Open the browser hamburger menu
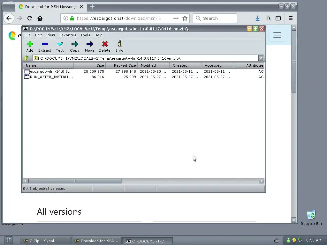 click(x=291, y=18)
